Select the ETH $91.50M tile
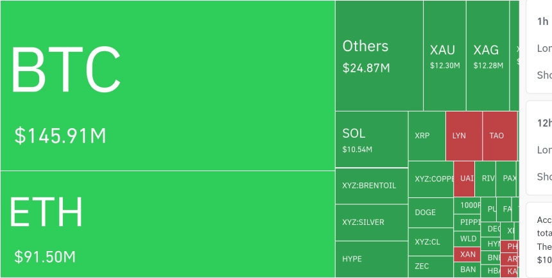This screenshot has height=278, width=552. tap(167, 224)
